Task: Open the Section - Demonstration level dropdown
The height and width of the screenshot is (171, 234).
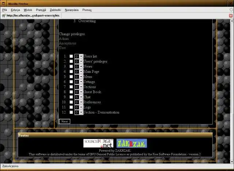Action: click(79, 112)
